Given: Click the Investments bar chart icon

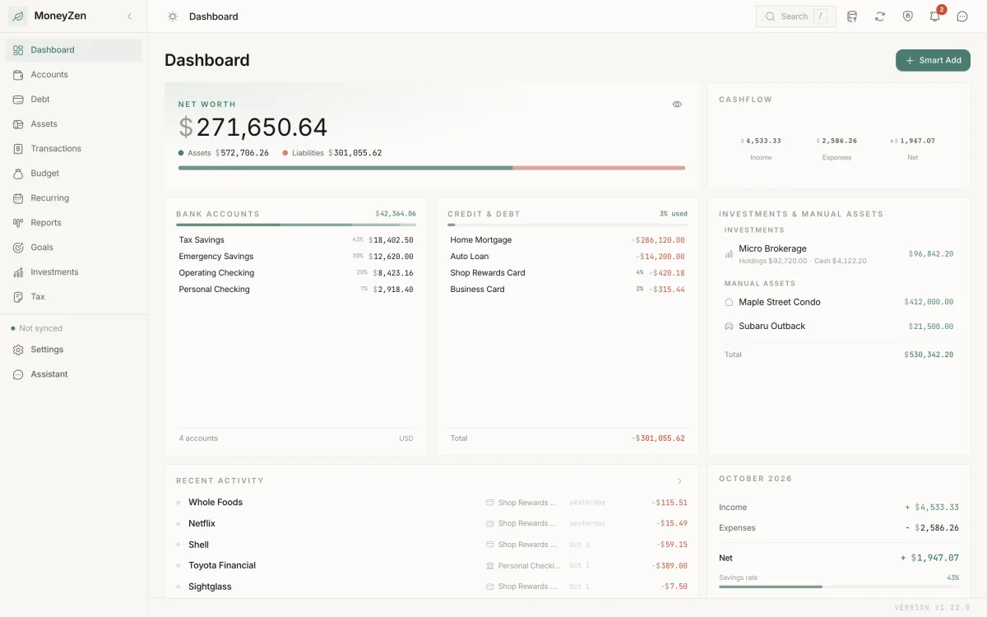Looking at the screenshot, I should tap(18, 272).
